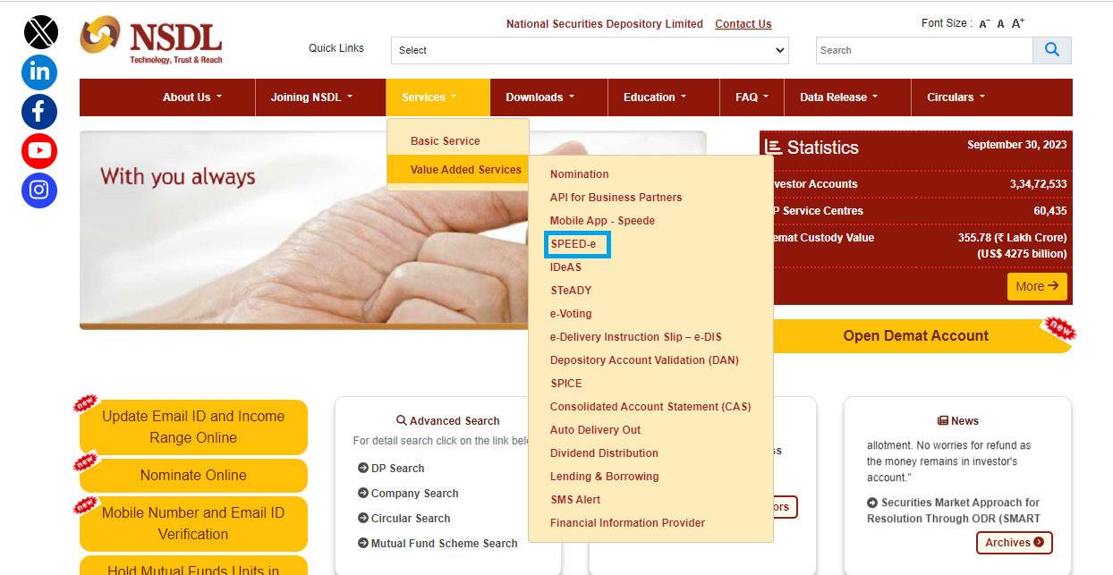Open the LinkedIn social icon
The image size is (1113, 575).
[39, 72]
